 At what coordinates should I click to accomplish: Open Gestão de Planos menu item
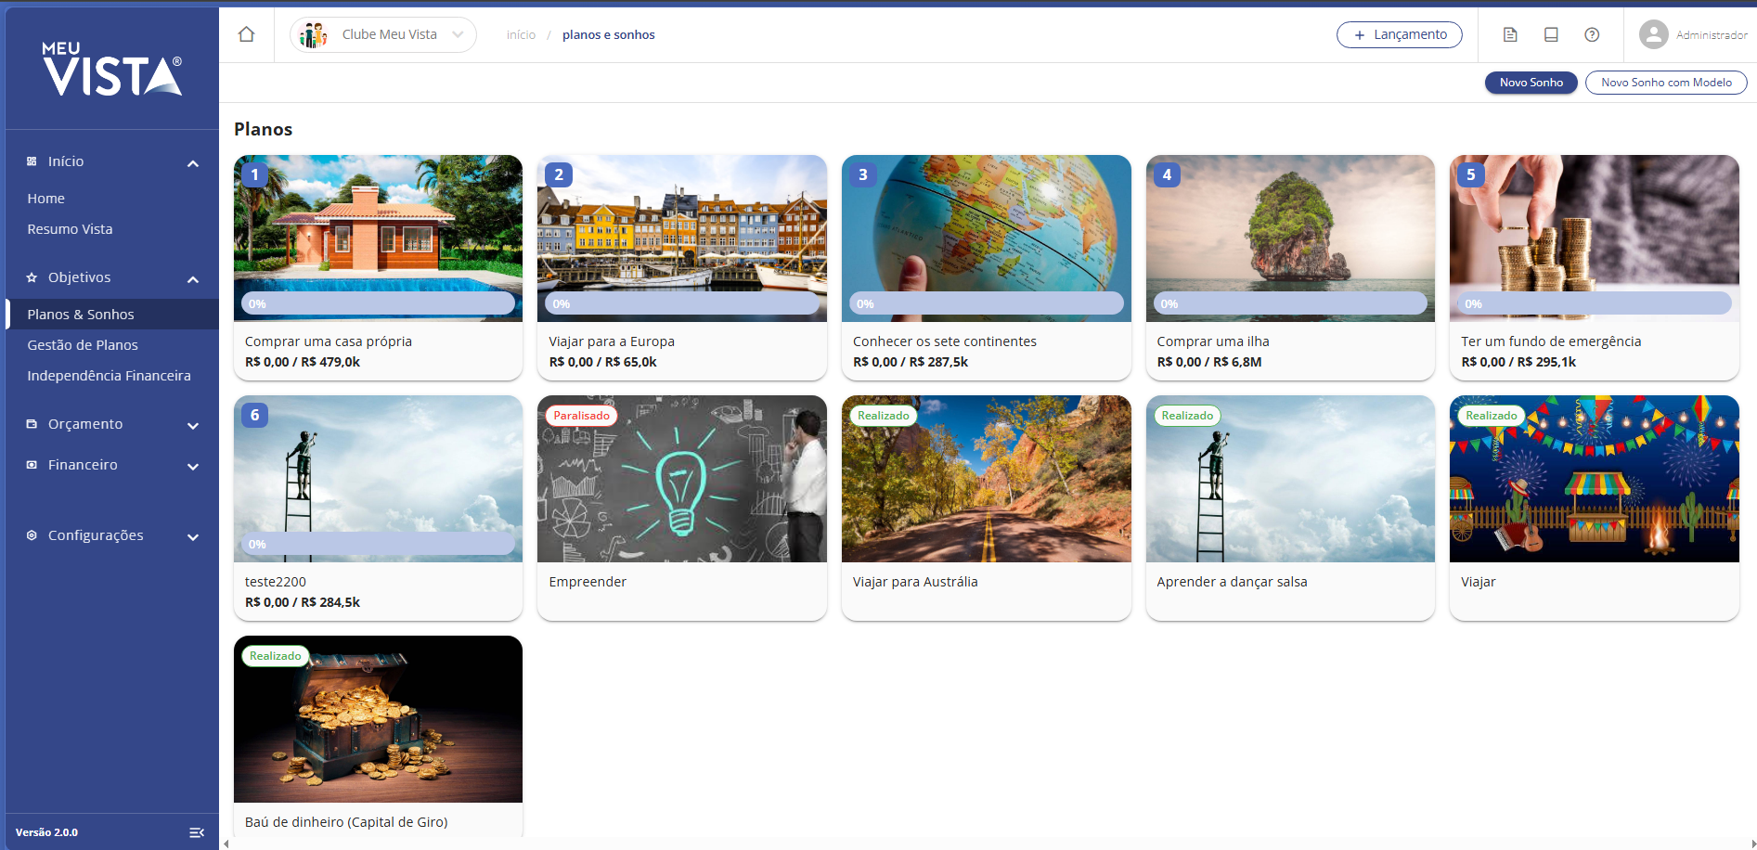(83, 345)
